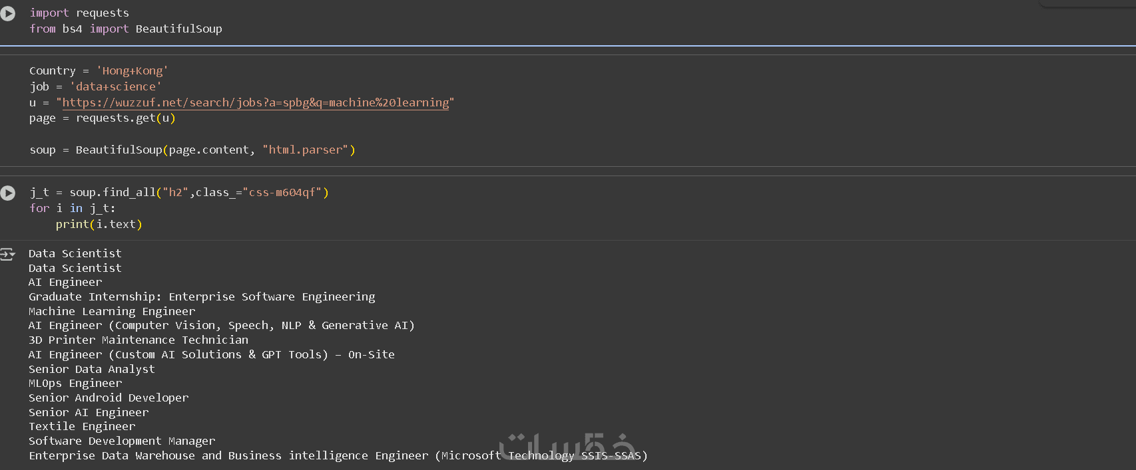Screen dimensions: 1136x470
Task: Click the 'html.parser' string in the code
Action: pos(305,150)
